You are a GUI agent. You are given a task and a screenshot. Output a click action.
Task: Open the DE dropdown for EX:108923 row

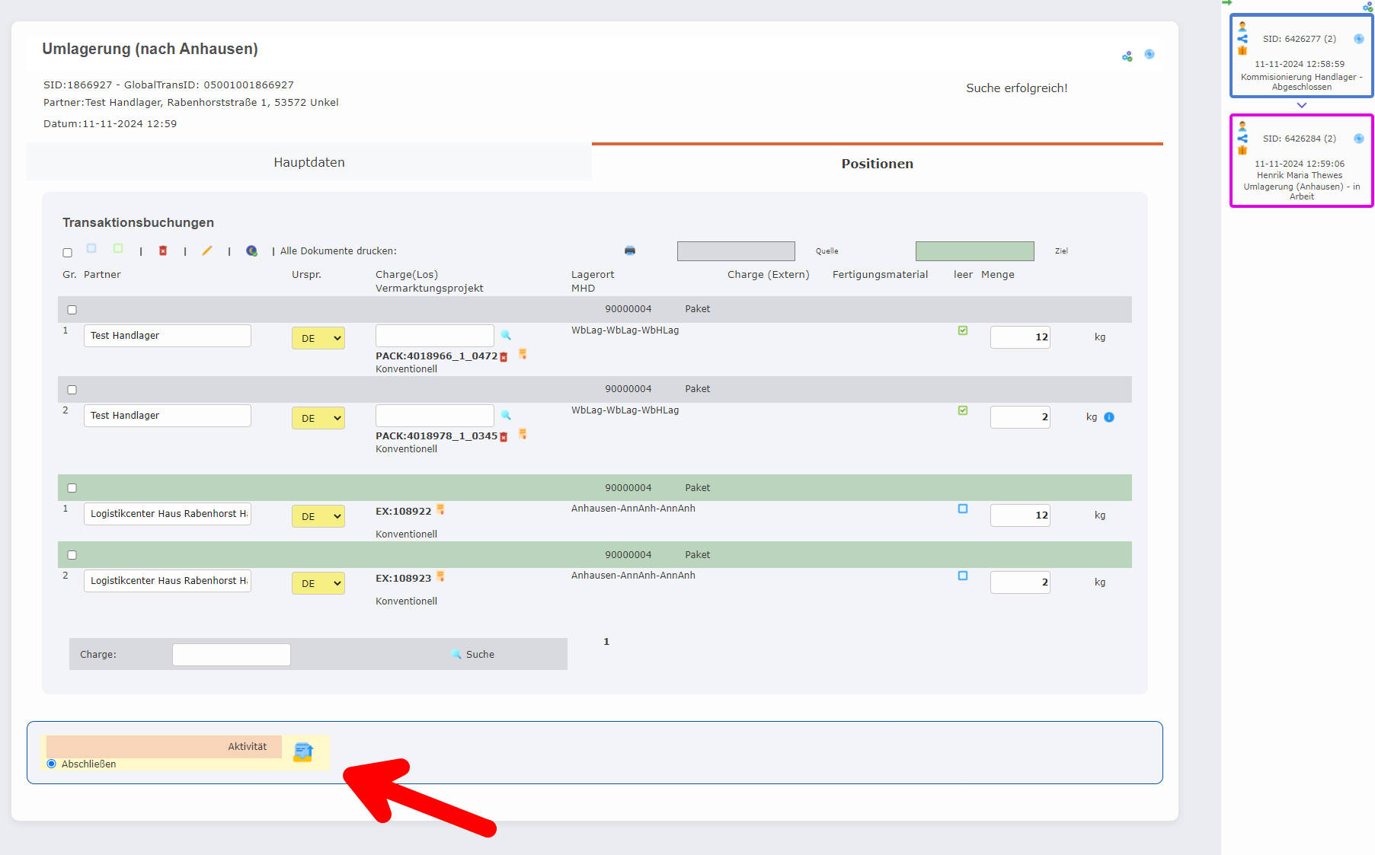[x=318, y=583]
